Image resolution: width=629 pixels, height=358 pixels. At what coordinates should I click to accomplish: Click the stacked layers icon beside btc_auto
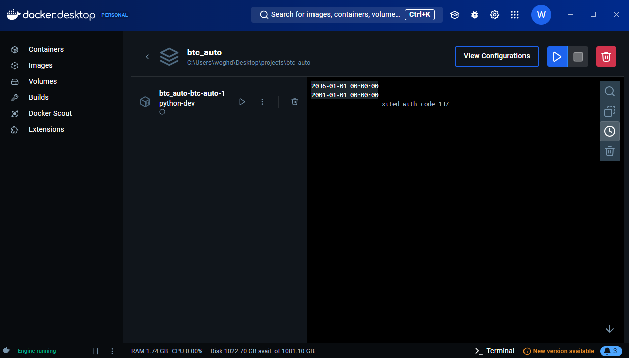coord(169,57)
